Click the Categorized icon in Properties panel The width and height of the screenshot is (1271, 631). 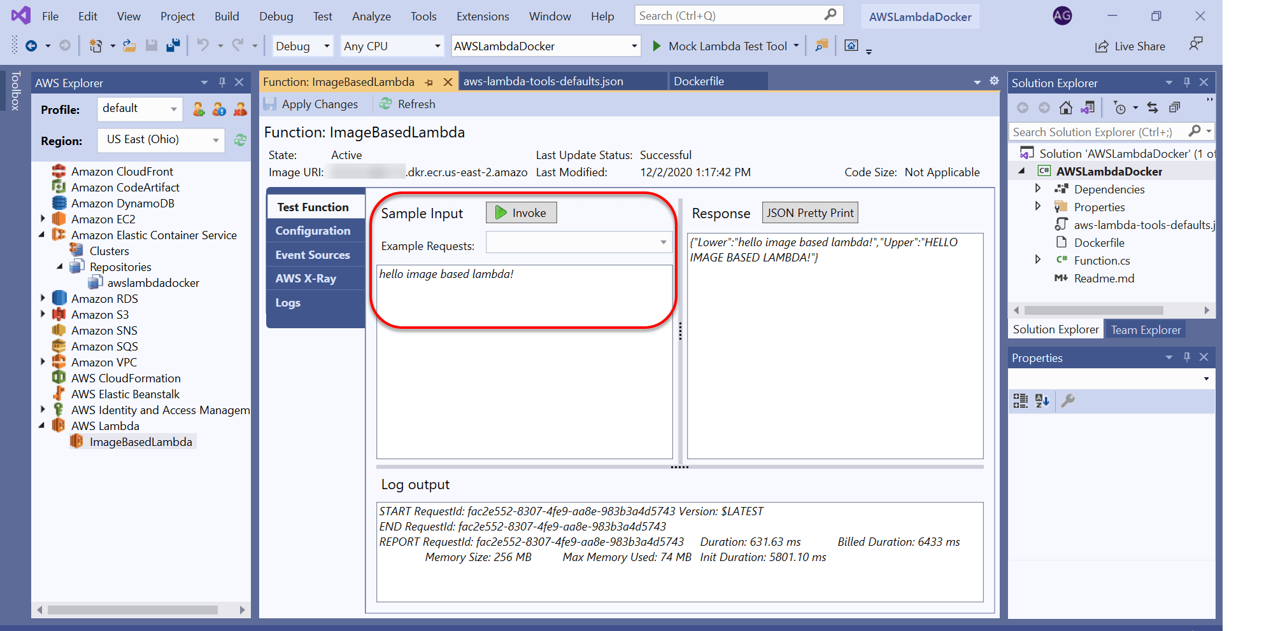pos(1021,401)
